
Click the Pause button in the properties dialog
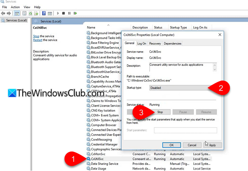click(183, 112)
